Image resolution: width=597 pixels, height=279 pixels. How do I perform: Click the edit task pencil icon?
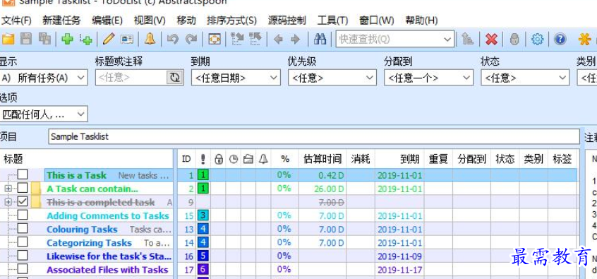click(109, 39)
